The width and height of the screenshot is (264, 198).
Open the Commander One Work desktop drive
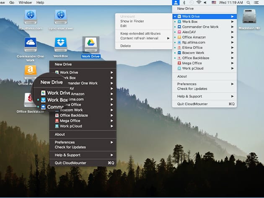[30, 44]
